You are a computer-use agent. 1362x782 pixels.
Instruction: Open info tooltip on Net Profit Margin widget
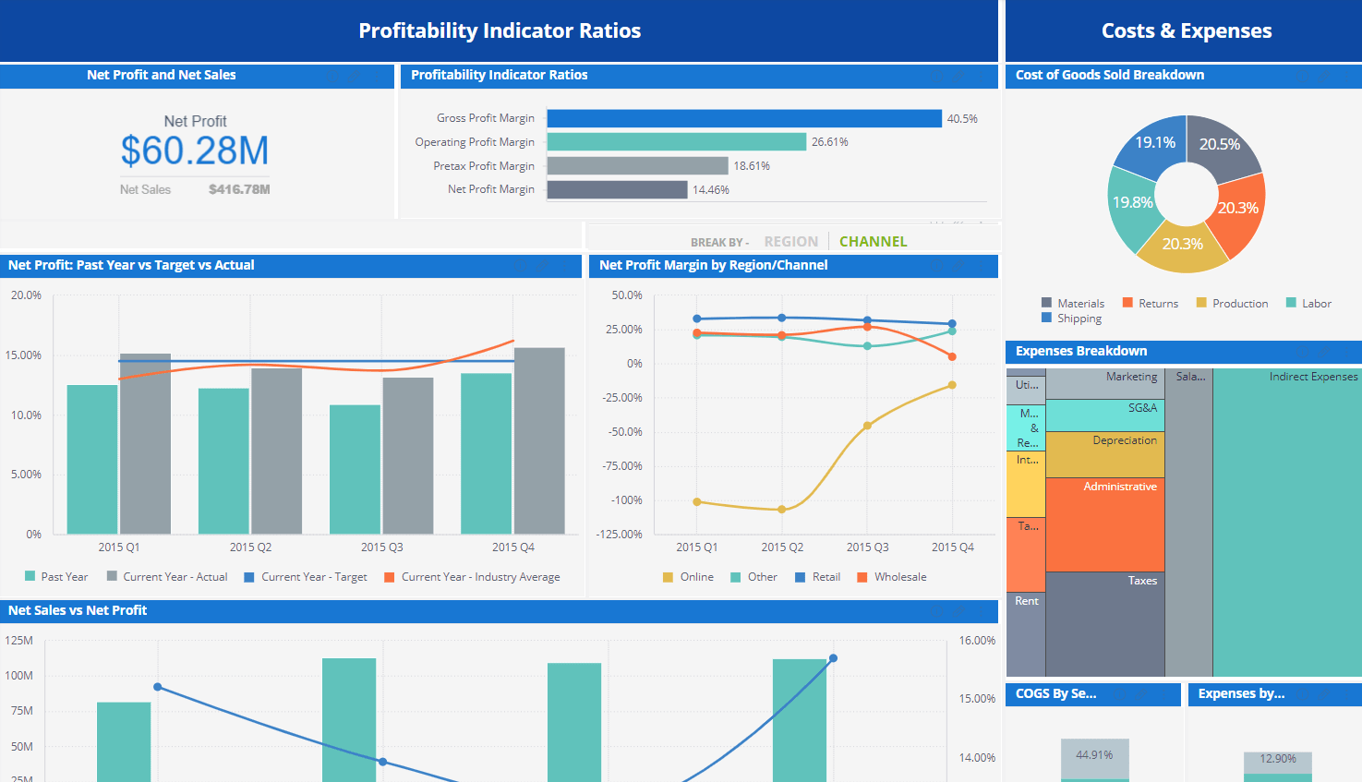(x=936, y=266)
